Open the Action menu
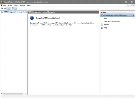135x98 pixels. point(10,5)
